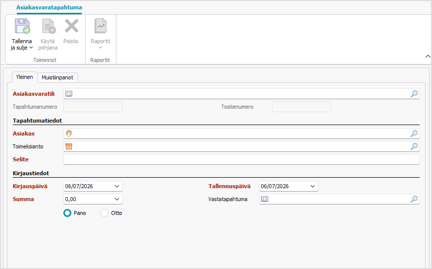This screenshot has height=269, width=432.
Task: Click the book icon in Vastatapahtuma field
Action: [x=265, y=199]
